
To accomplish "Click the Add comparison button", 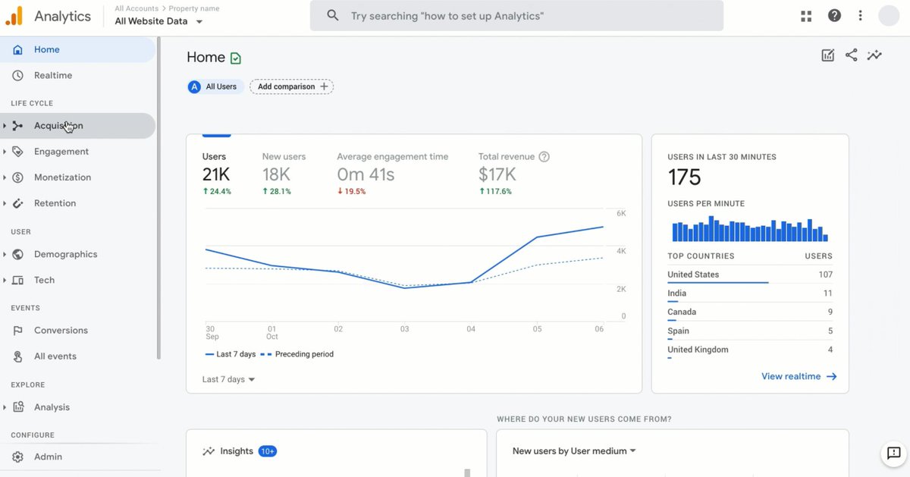I will pos(291,86).
